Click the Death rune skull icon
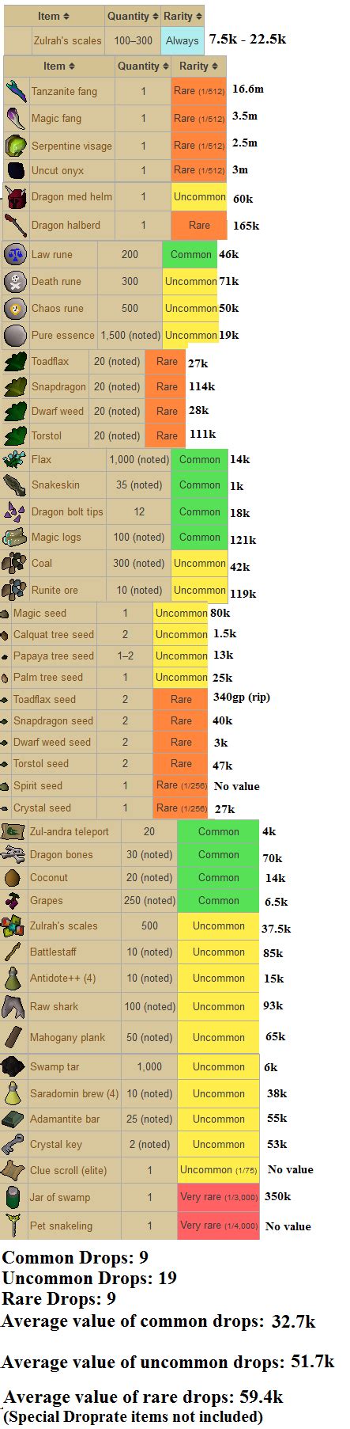 [x=15, y=281]
